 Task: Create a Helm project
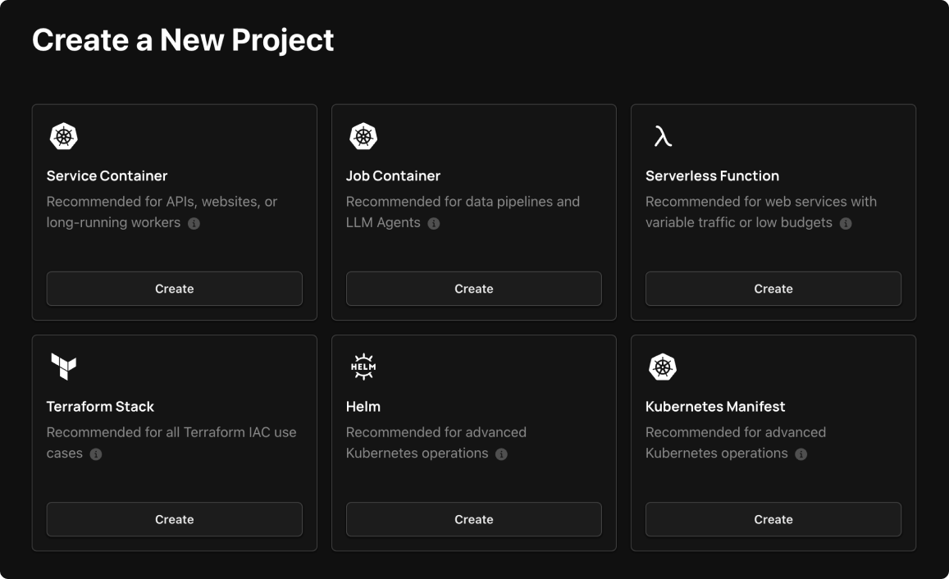[x=473, y=519]
